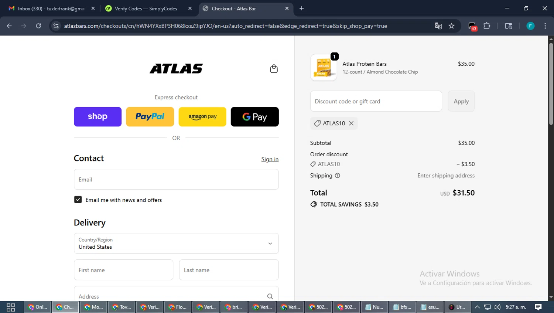Expand the Country/Region dropdown
This screenshot has height=313, width=554.
pos(176,243)
